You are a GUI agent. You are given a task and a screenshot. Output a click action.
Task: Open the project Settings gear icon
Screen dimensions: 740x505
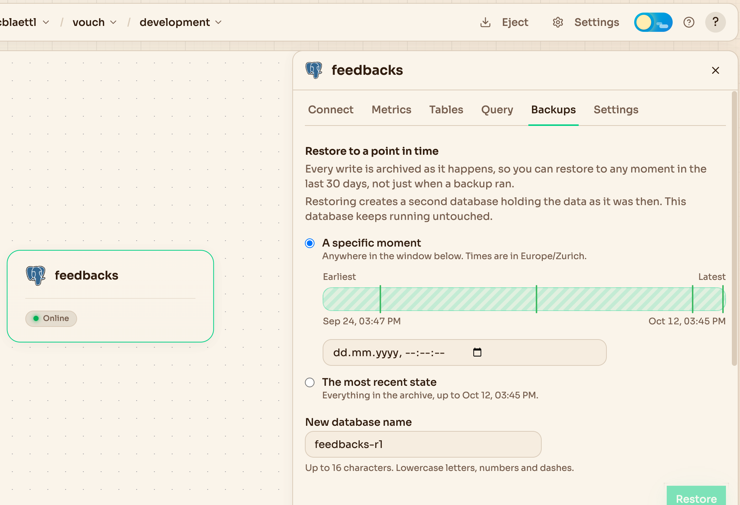[558, 22]
